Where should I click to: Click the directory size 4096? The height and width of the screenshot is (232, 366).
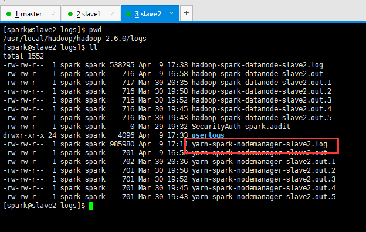(126, 135)
